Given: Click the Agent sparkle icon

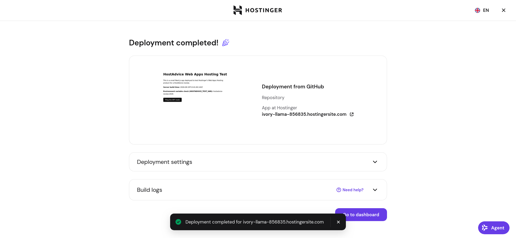Looking at the screenshot, I should click(x=485, y=228).
